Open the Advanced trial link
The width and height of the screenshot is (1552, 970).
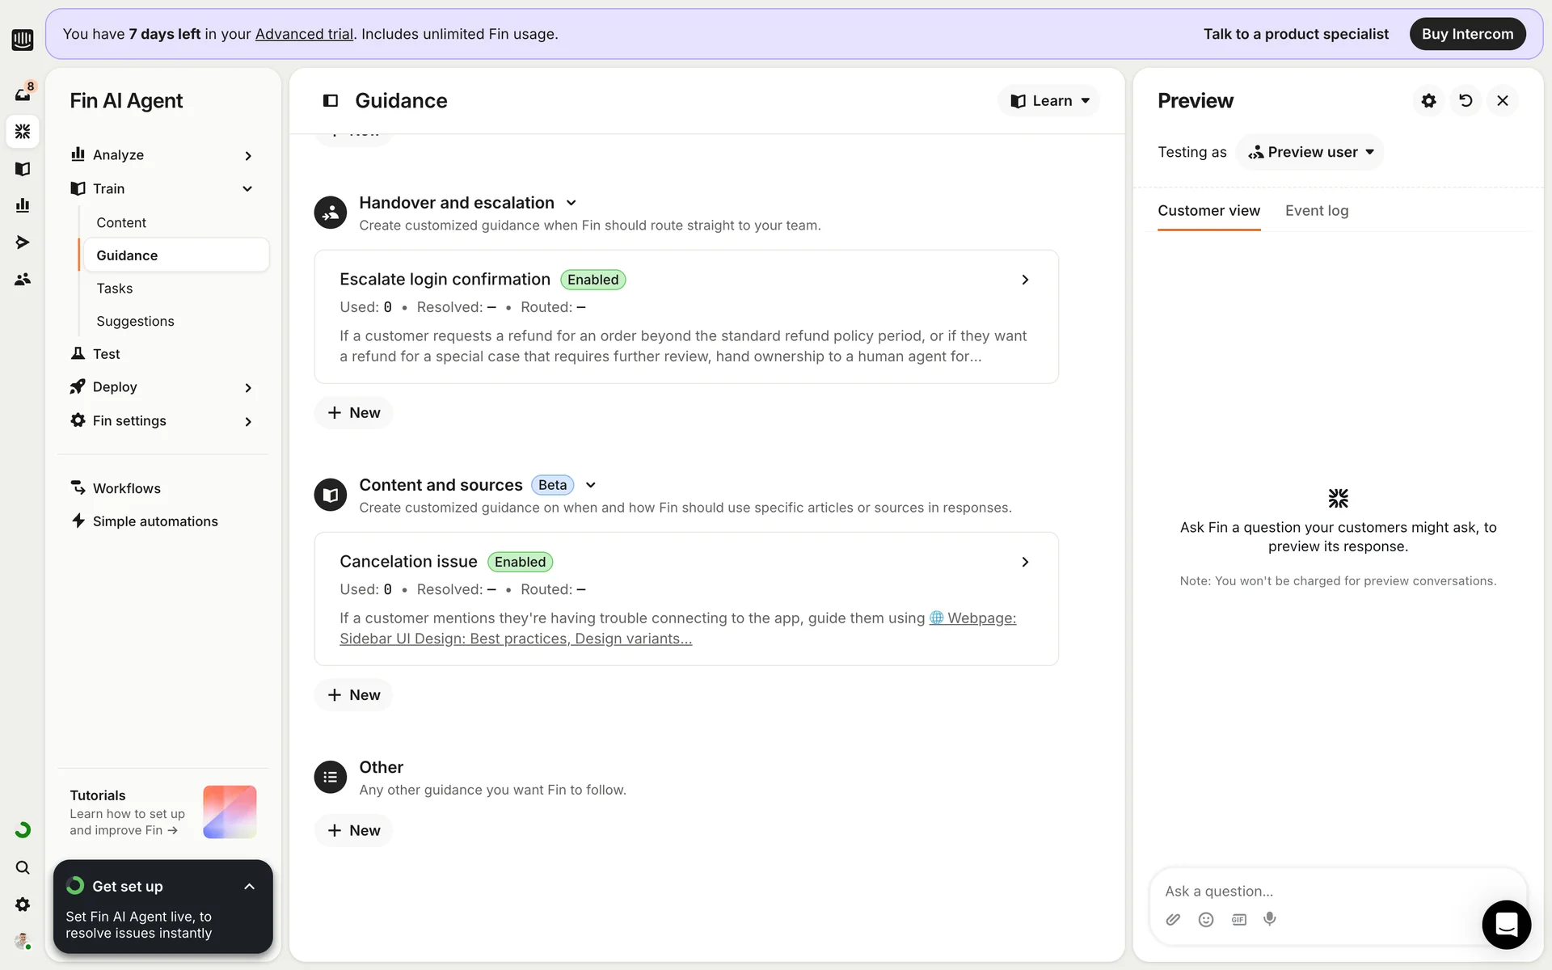304,34
